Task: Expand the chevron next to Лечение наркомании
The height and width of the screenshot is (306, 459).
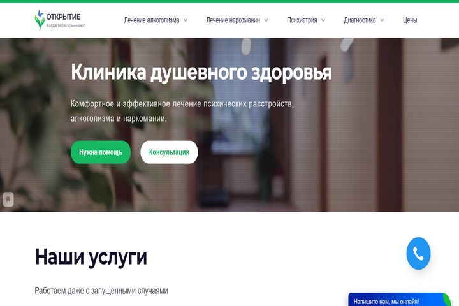Action: point(266,20)
